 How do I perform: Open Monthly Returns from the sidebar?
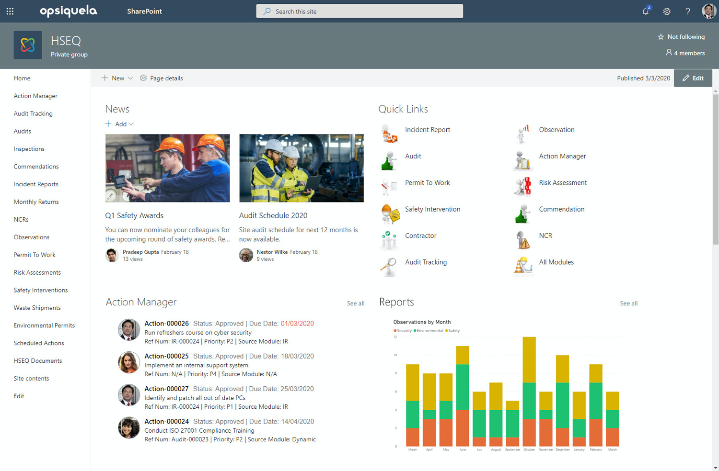click(x=36, y=202)
